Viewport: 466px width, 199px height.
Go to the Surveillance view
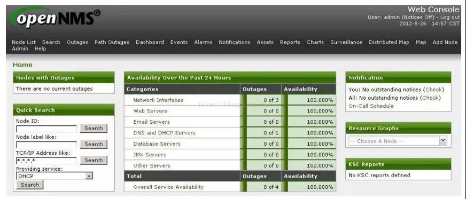pyautogui.click(x=346, y=42)
